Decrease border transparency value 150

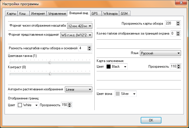(x=70, y=106)
